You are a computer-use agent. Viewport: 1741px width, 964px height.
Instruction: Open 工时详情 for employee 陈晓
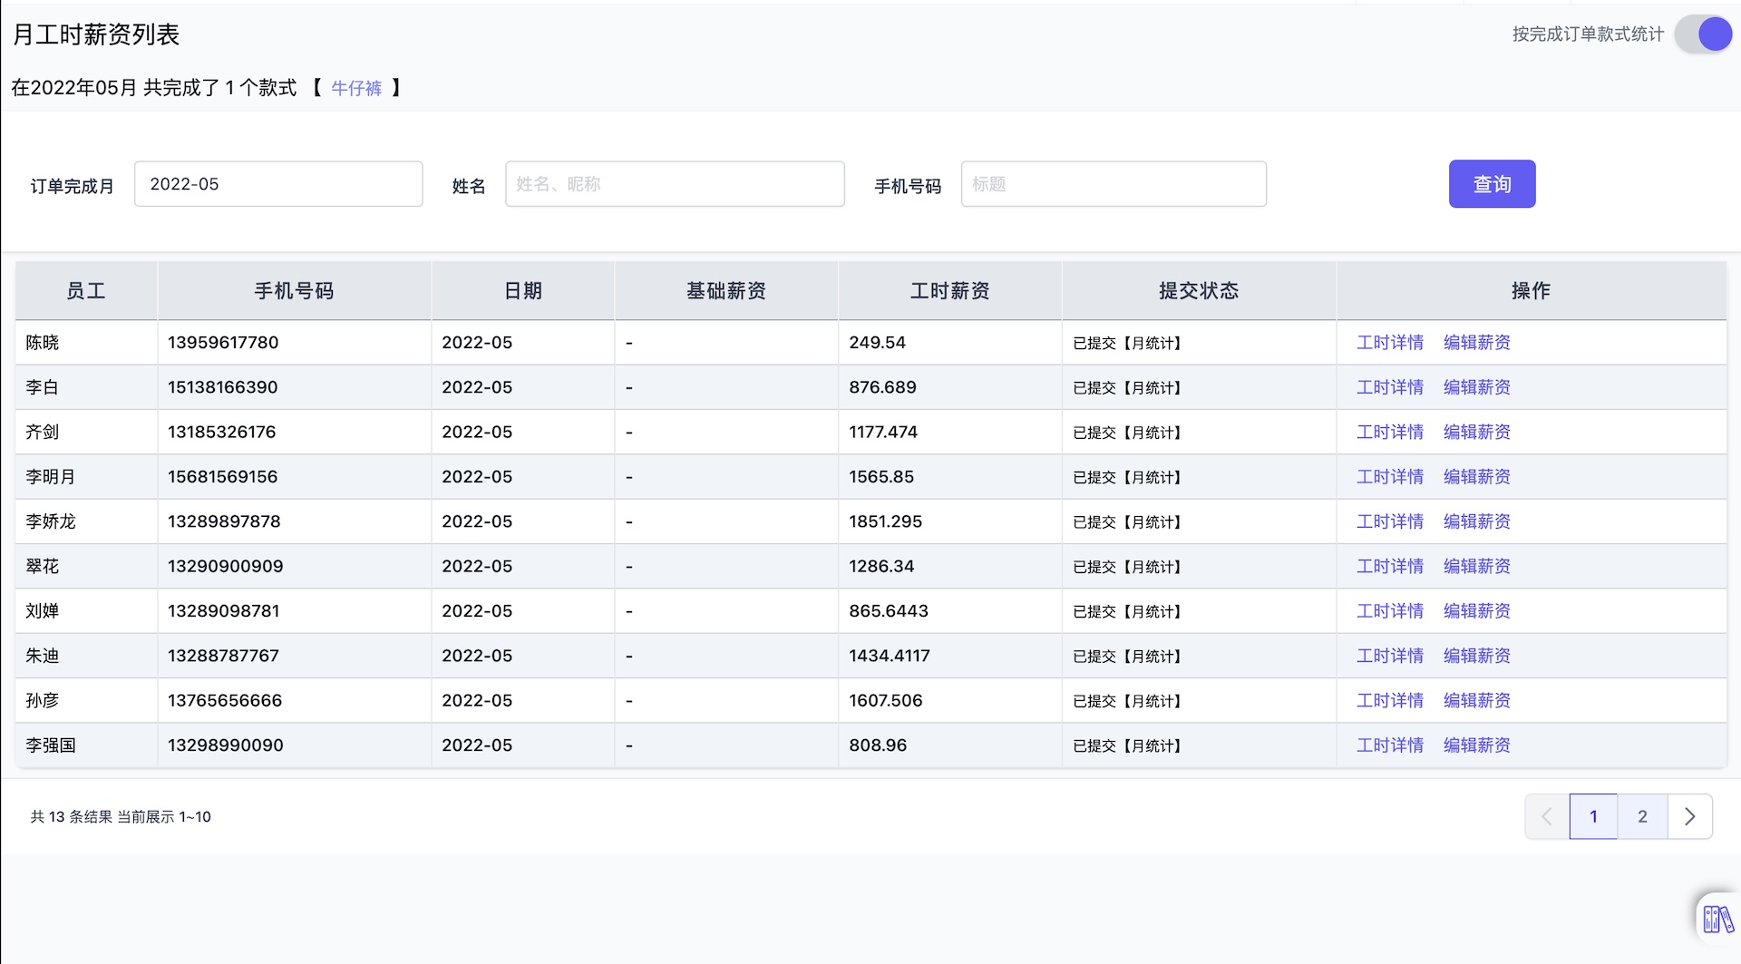pyautogui.click(x=1388, y=342)
